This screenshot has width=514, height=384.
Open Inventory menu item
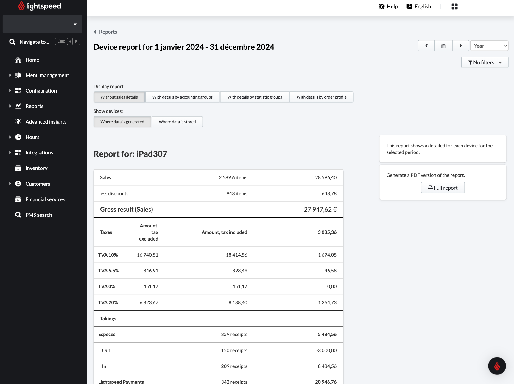[x=36, y=168]
